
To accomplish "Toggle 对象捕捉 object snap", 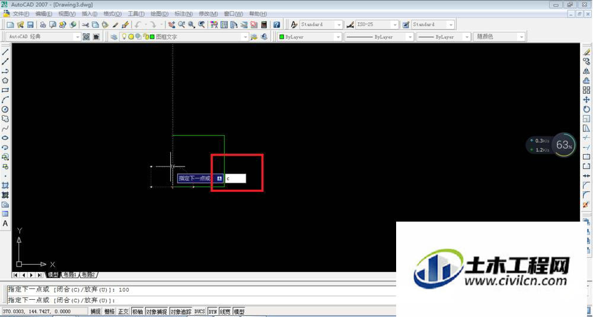I will pos(156,312).
